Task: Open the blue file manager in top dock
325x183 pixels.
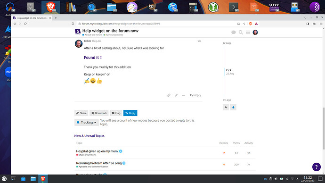Action: point(112,7)
